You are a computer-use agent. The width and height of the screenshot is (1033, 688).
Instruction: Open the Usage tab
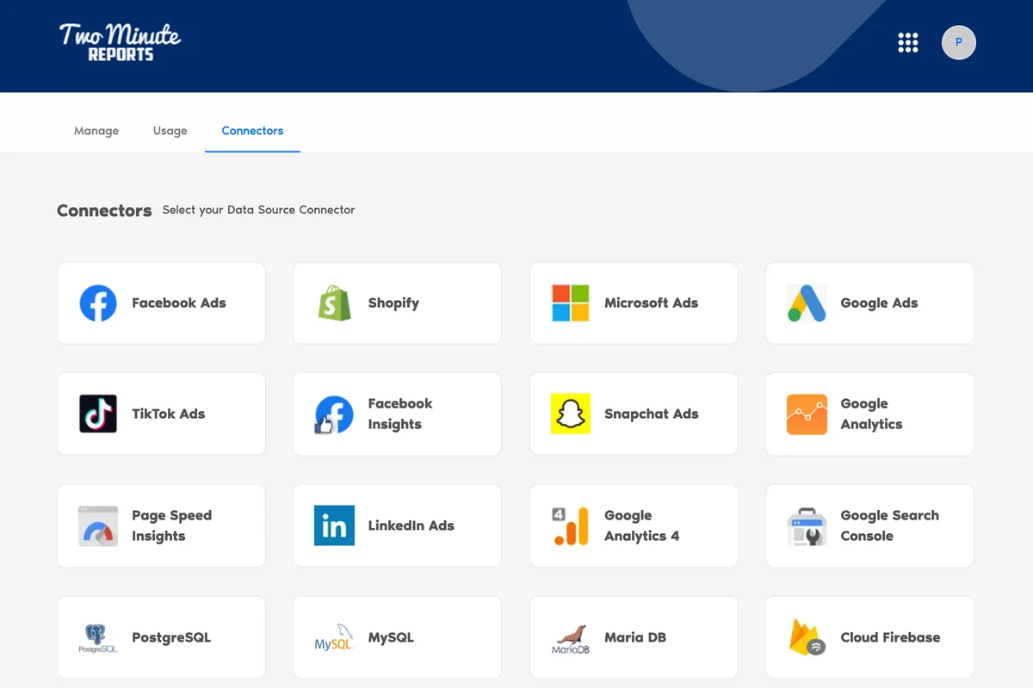point(170,131)
